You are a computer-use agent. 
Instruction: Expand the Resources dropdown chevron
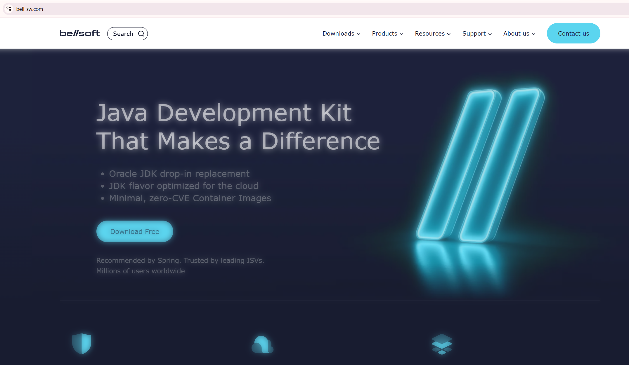point(449,34)
